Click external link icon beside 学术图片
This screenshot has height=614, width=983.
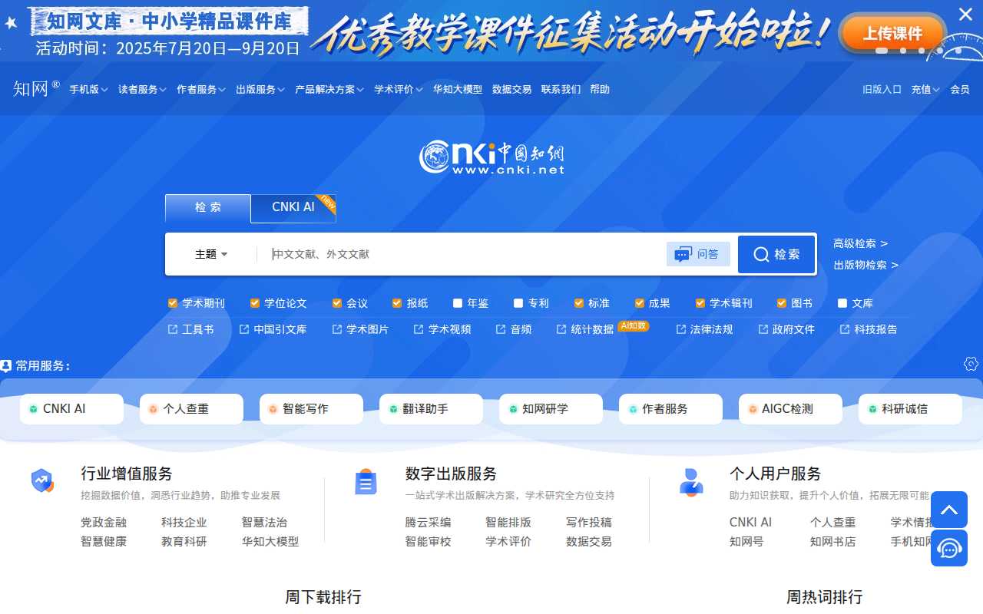[x=337, y=329]
